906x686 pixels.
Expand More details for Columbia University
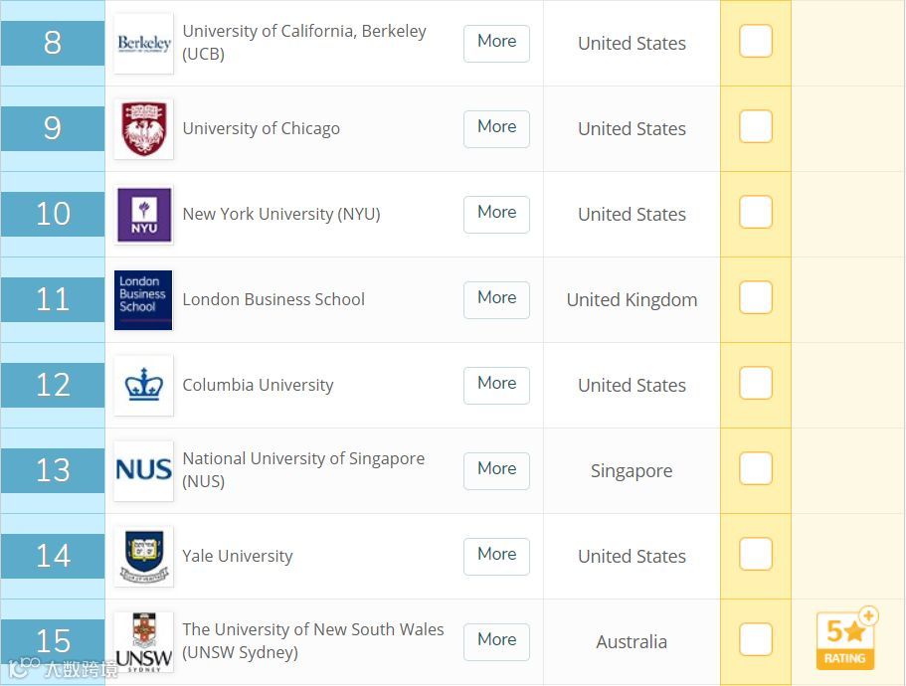point(496,384)
